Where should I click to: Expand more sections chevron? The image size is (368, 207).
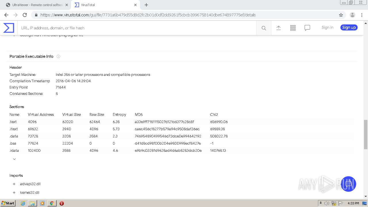(14, 159)
